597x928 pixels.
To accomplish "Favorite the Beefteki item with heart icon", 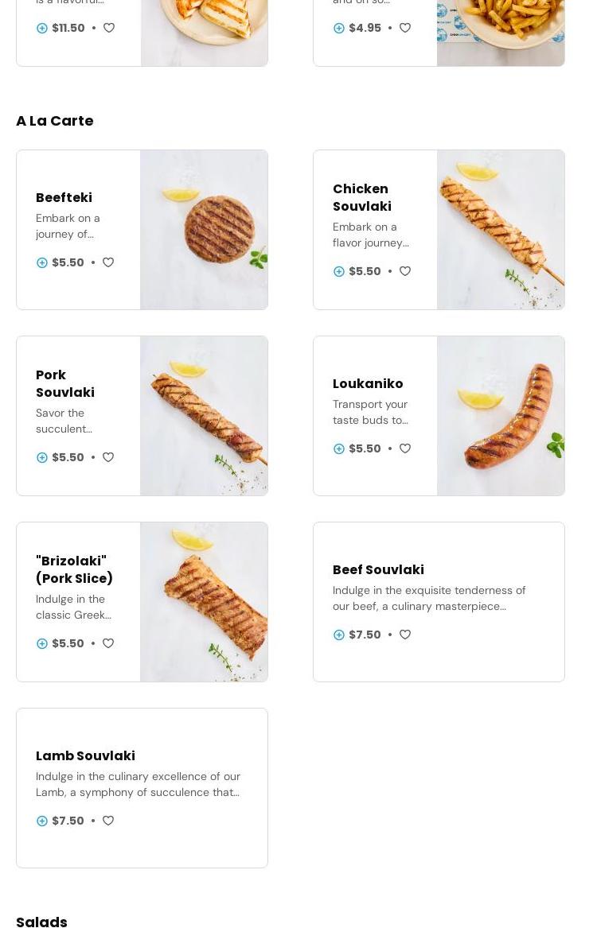I will point(108,262).
